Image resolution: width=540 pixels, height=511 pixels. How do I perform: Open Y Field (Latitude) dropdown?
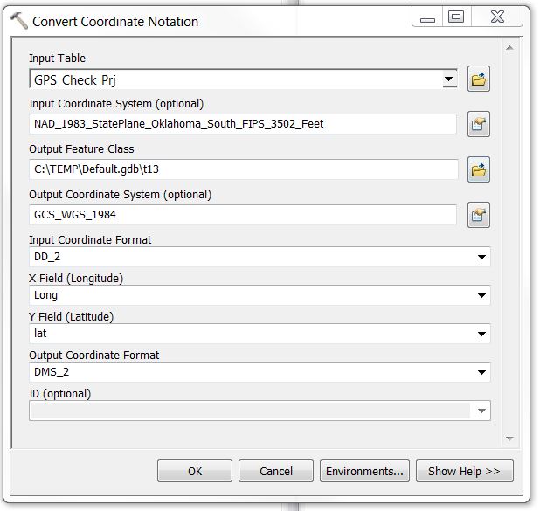point(481,334)
